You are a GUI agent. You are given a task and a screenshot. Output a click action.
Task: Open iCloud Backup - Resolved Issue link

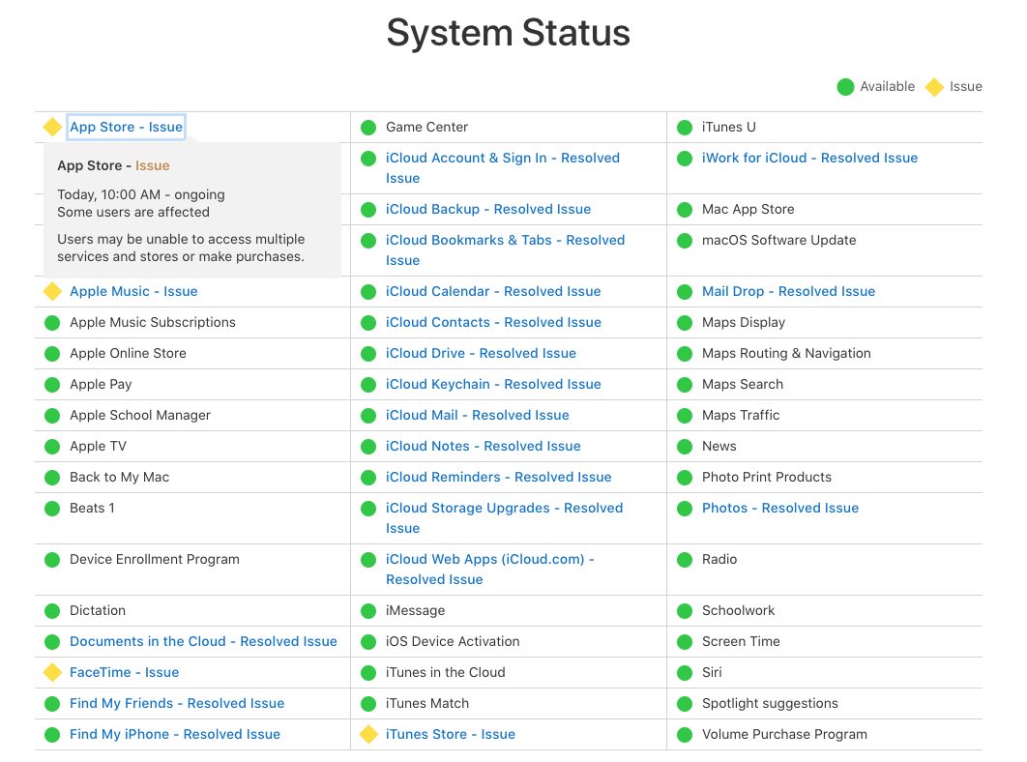point(488,209)
